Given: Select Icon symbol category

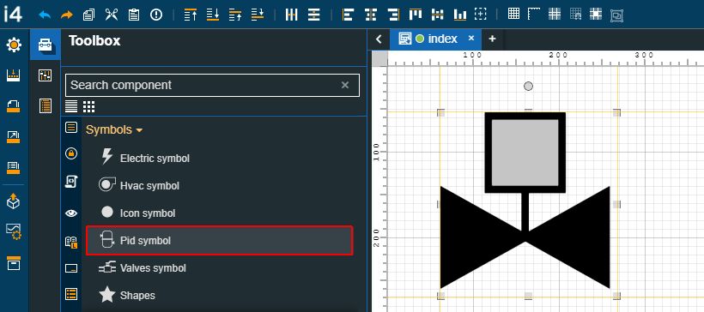Looking at the screenshot, I should click(138, 213).
